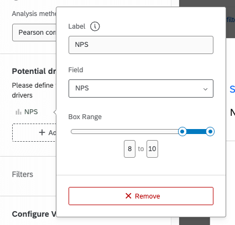Click the red X icon on Remove
This screenshot has height=225, width=235.
[128, 196]
